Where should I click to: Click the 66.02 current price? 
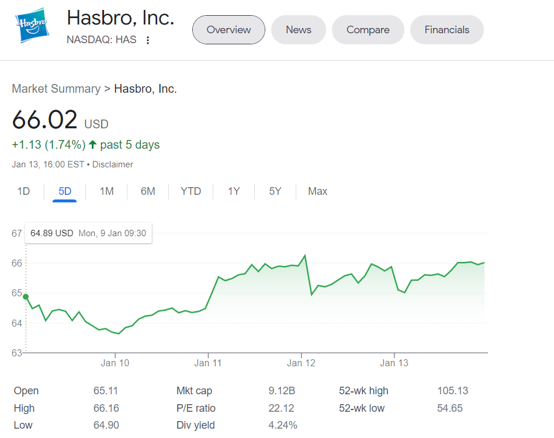[x=44, y=120]
